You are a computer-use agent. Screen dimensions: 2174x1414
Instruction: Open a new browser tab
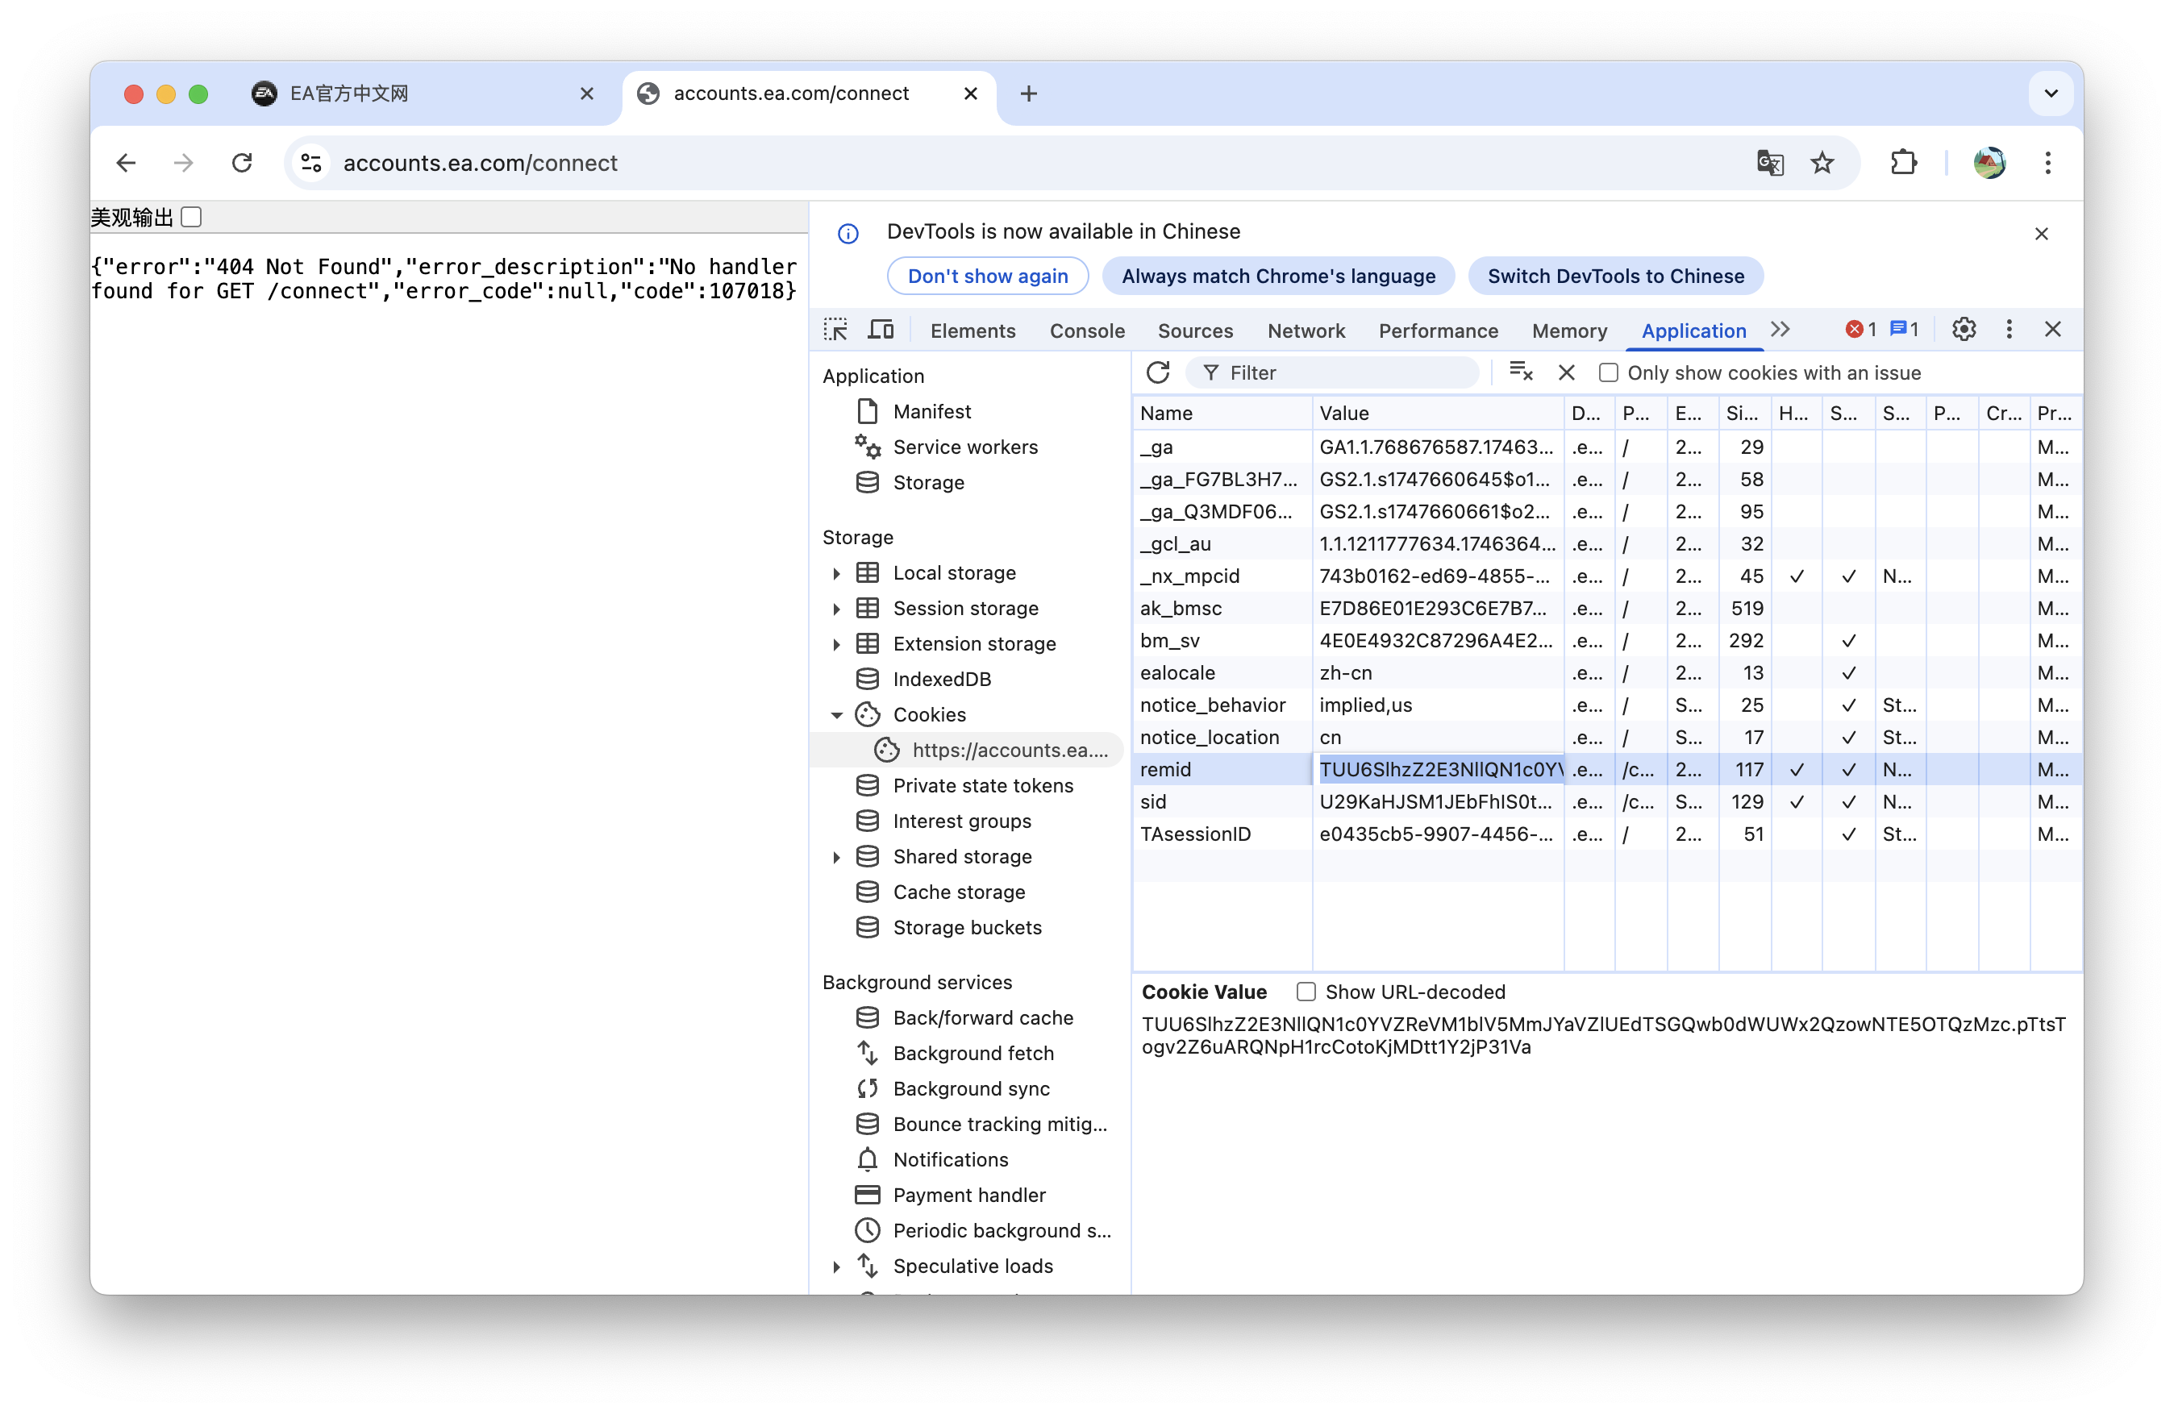coord(1029,94)
